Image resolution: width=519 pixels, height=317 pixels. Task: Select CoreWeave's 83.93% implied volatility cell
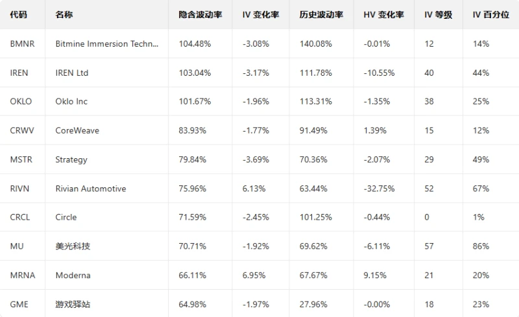click(193, 130)
